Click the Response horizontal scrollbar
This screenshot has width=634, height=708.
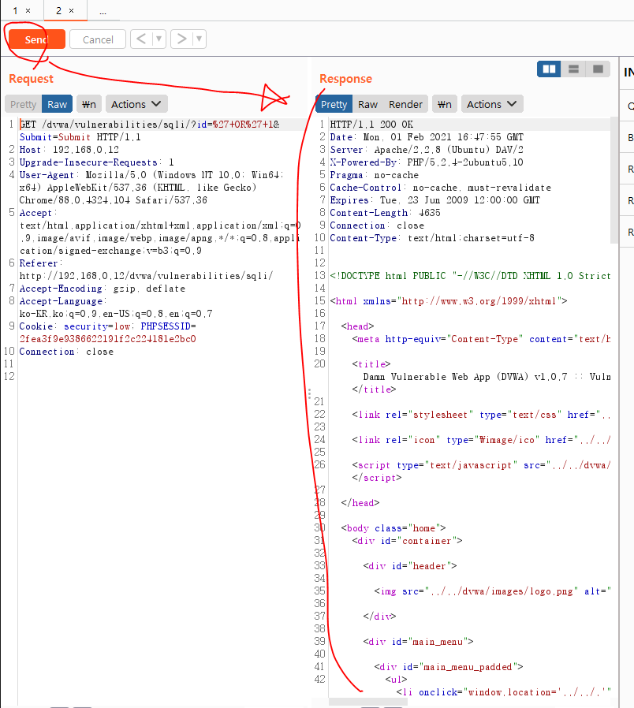[368, 702]
